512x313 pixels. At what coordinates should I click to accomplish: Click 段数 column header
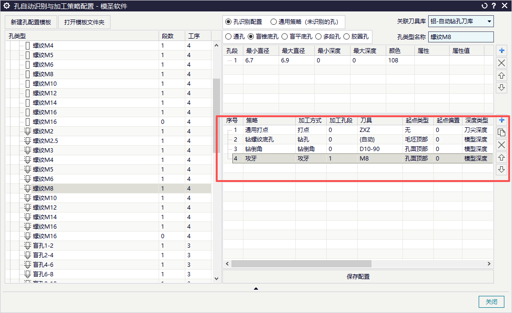[172, 36]
